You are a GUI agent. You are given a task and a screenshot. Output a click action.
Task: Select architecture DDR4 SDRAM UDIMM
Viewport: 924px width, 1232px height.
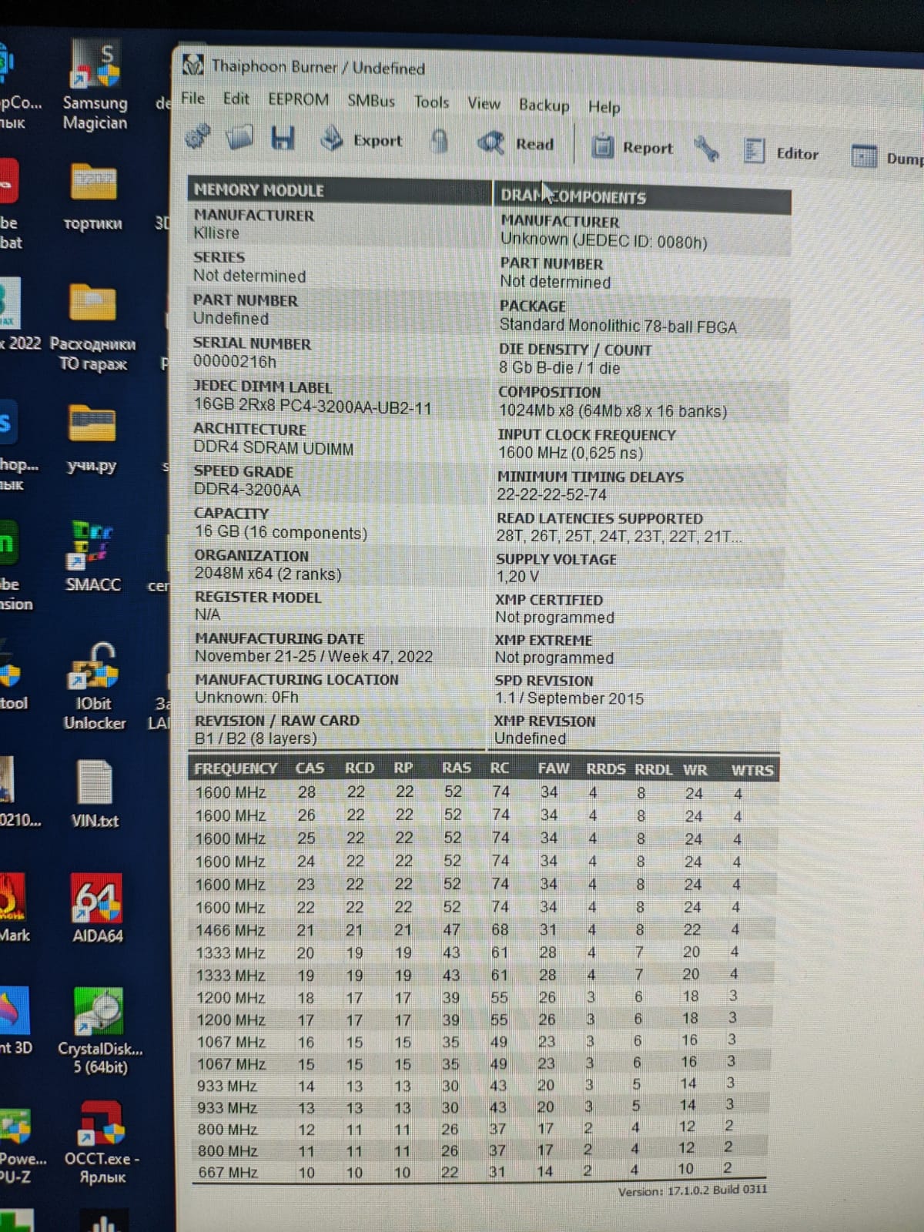(x=273, y=448)
